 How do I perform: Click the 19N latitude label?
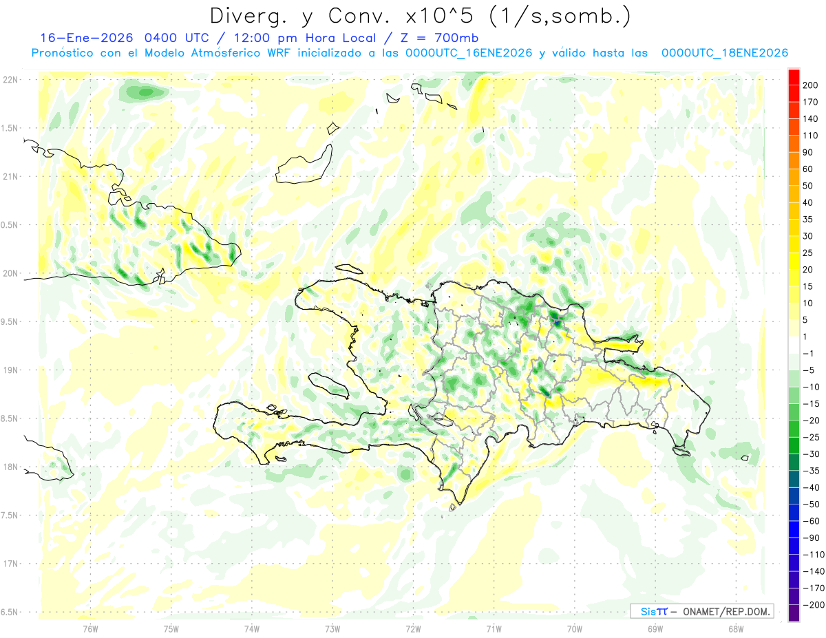10,370
